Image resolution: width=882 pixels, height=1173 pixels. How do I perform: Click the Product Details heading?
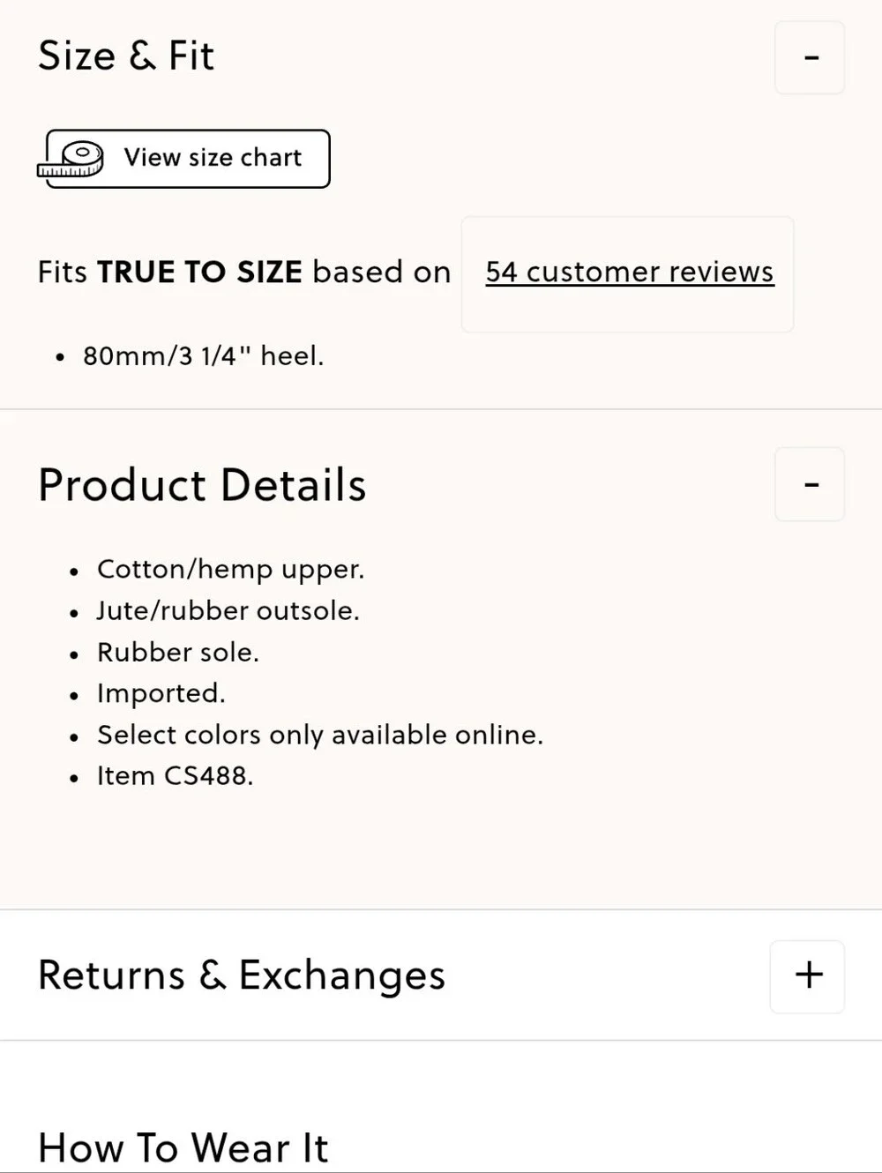click(x=202, y=485)
